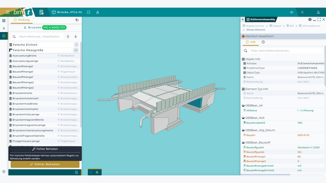Select the BrueckeTragswerksbreite row

[44, 136]
